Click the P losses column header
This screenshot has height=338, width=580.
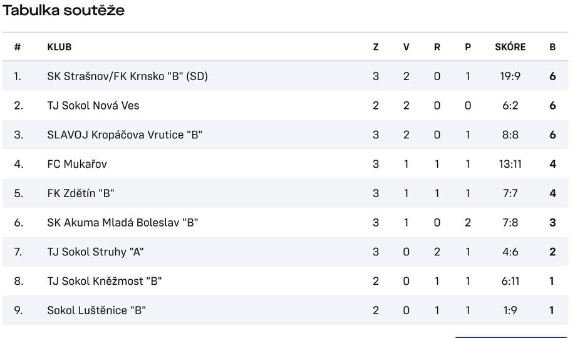pyautogui.click(x=467, y=47)
